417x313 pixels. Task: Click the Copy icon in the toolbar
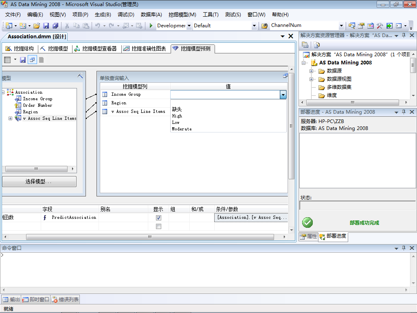(76, 26)
